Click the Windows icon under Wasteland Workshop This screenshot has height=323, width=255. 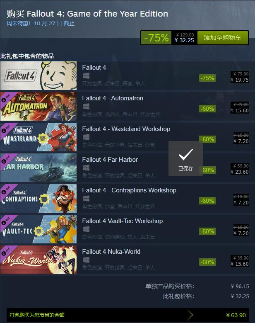86,137
